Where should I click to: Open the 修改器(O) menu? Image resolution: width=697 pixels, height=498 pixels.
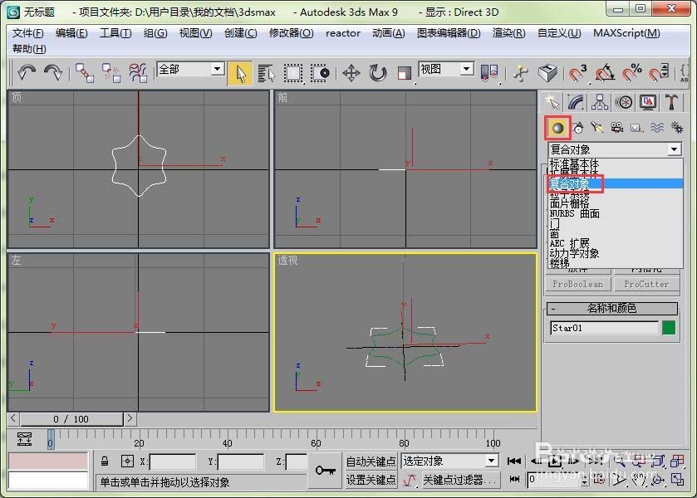pos(291,33)
